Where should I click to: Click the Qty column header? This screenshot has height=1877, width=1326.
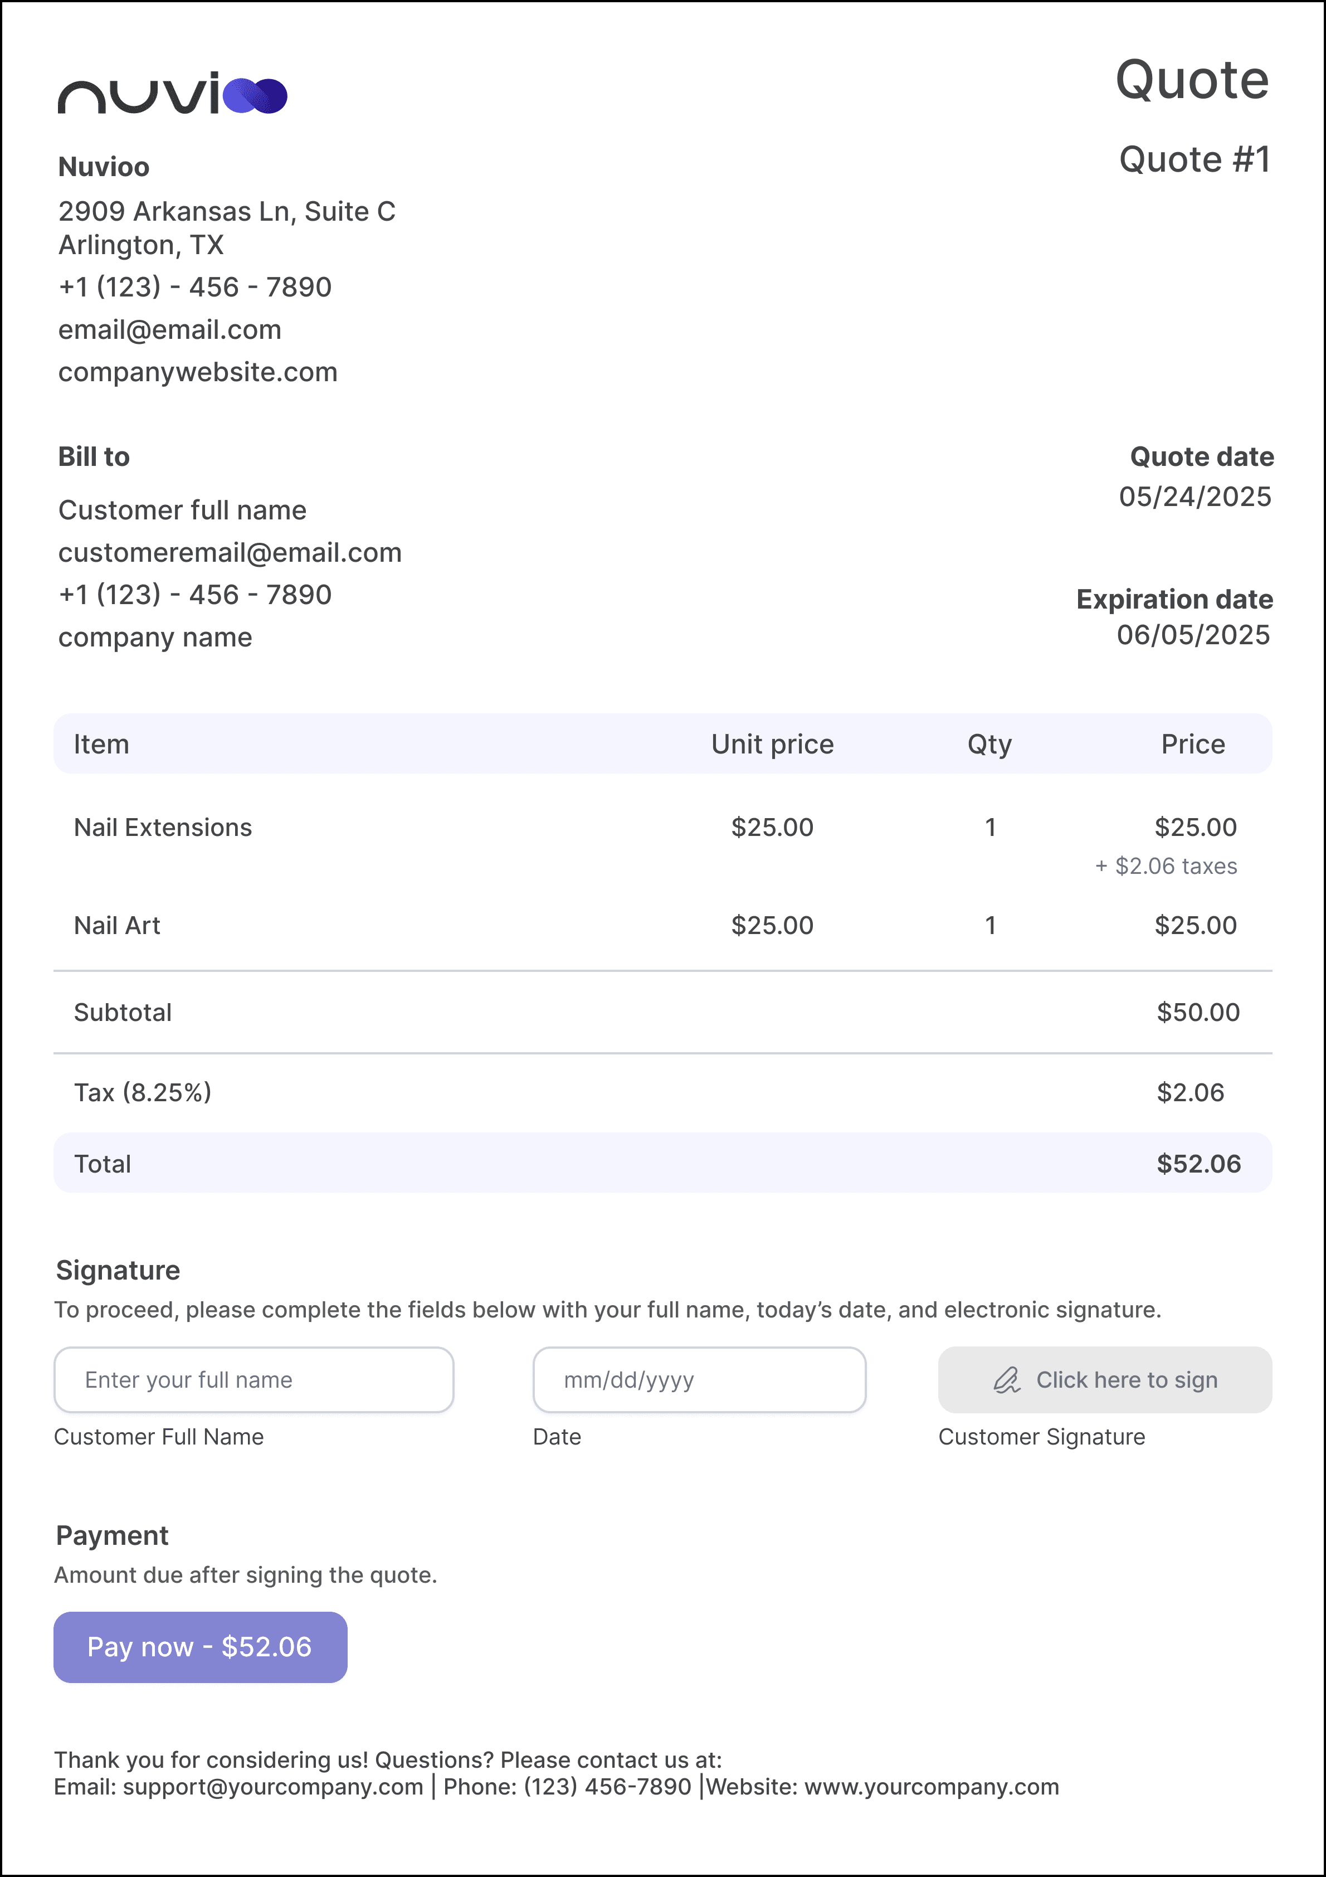[989, 744]
